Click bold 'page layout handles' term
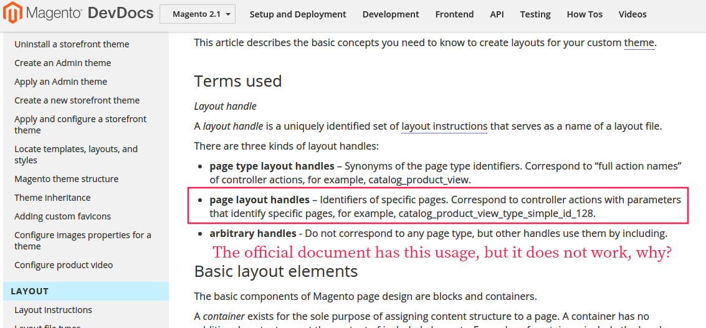This screenshot has height=328, width=706. [x=259, y=200]
